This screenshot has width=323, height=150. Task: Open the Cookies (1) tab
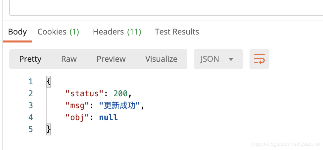click(58, 32)
